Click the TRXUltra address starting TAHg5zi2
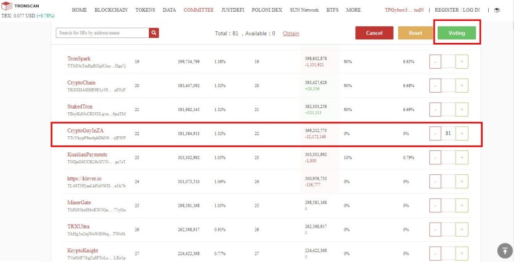514x262 pixels. coord(97,234)
